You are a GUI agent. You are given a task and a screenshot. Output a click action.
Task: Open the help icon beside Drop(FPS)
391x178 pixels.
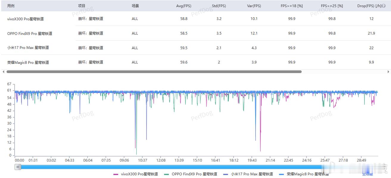pos(384,6)
